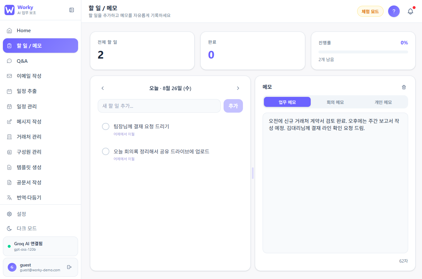Click the 새 할 일 추가 input field
Viewport: 422px width, 279px height.
click(x=159, y=106)
